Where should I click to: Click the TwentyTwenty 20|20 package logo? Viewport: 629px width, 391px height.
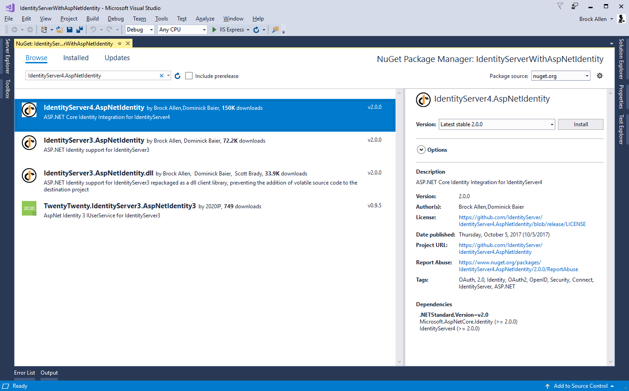click(x=29, y=208)
